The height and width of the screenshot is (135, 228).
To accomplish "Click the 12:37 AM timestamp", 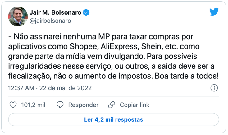I will pos(21,88).
